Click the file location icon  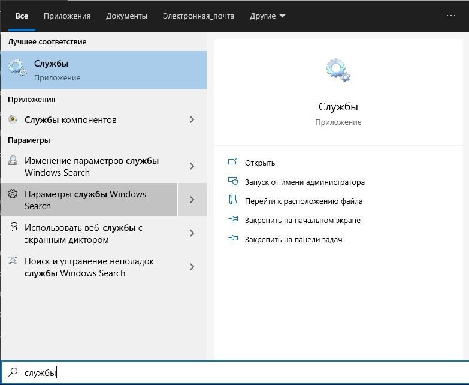233,201
